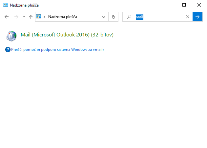Click the search magnifier icon
The height and width of the screenshot is (148, 207).
click(x=129, y=17)
